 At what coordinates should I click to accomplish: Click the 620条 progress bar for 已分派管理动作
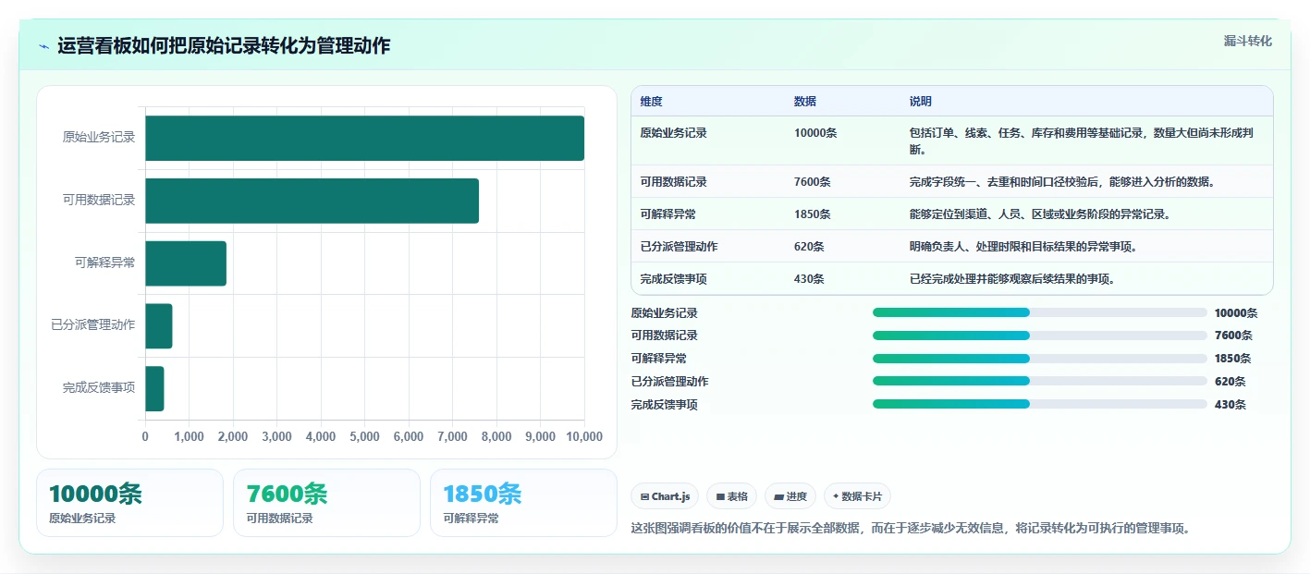point(1040,381)
